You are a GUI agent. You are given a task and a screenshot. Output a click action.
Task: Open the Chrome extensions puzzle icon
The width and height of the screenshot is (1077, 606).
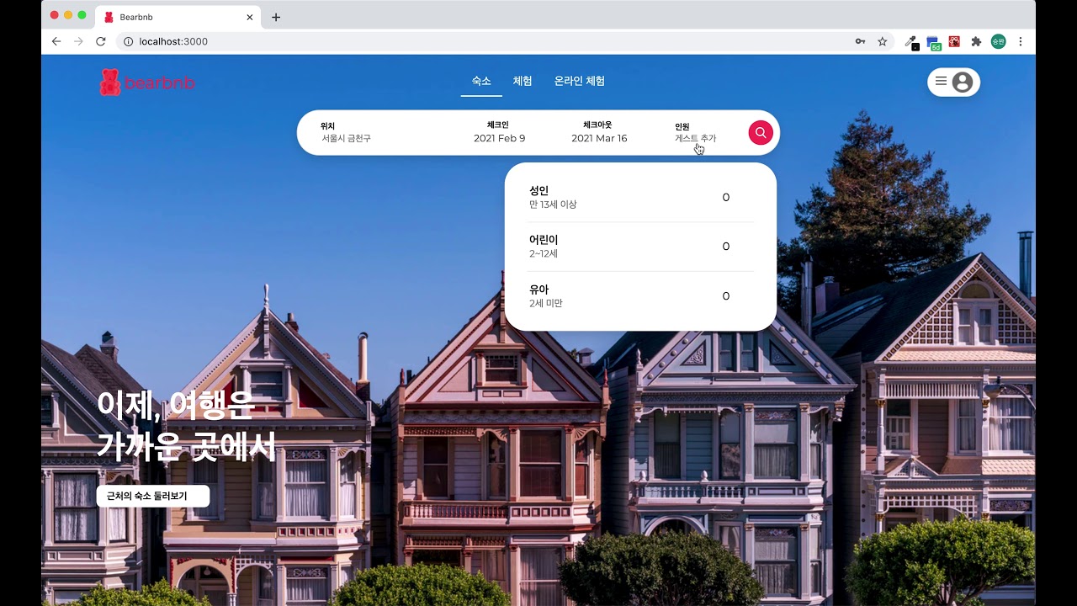coord(976,41)
